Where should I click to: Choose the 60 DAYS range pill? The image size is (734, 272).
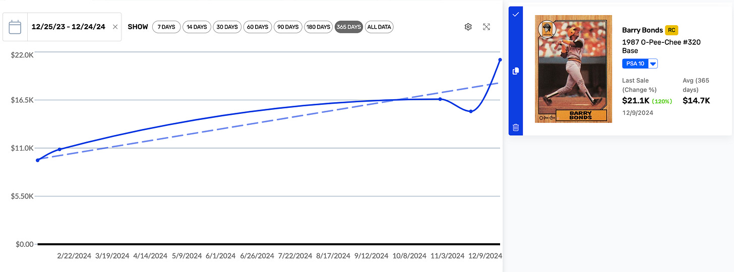point(258,27)
